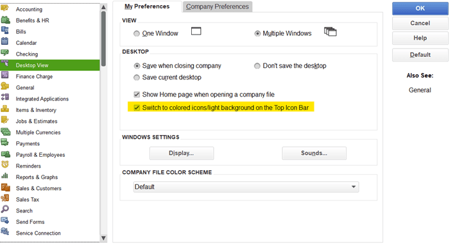
Task: Click the Jobs & Estimates icon
Action: point(5,120)
